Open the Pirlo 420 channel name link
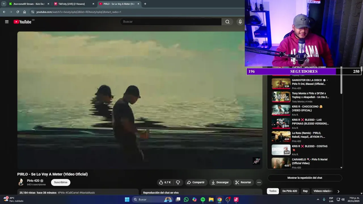363x204 pixels. 33,181
